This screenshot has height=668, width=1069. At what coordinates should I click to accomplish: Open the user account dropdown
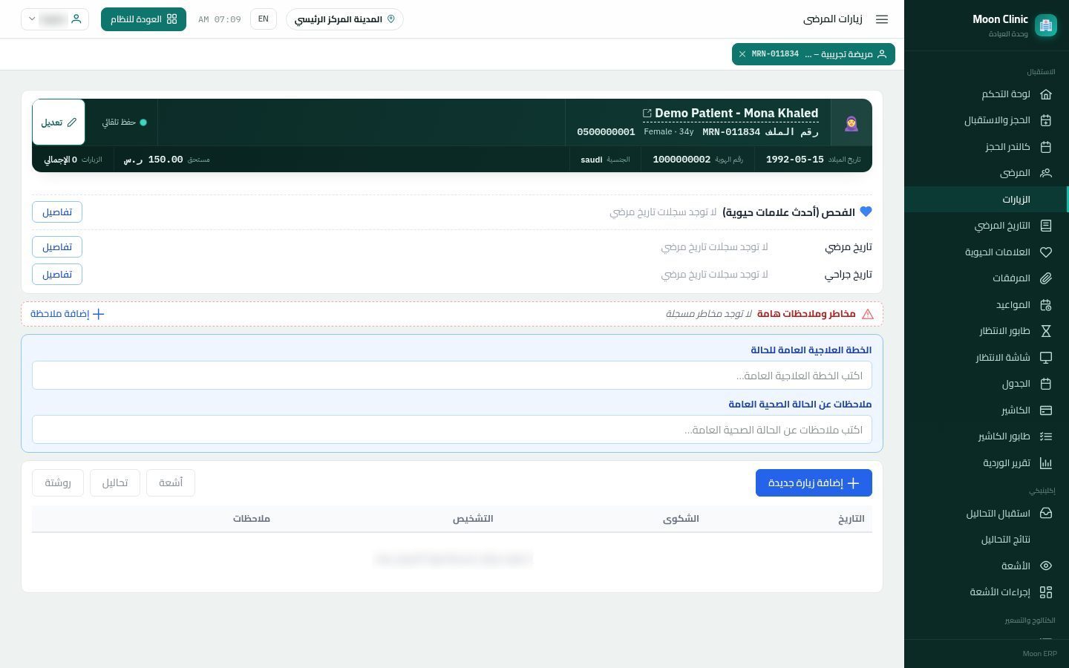pyautogui.click(x=55, y=19)
